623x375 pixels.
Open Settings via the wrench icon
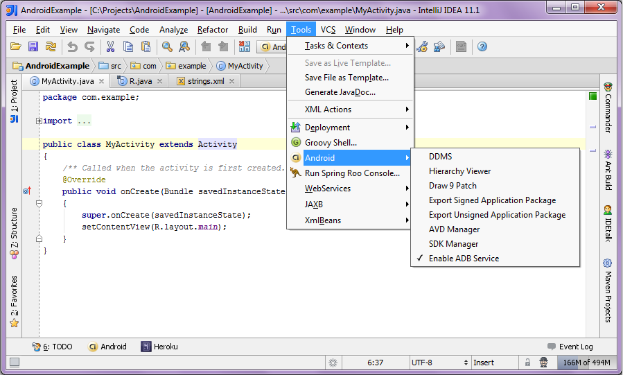pos(422,47)
